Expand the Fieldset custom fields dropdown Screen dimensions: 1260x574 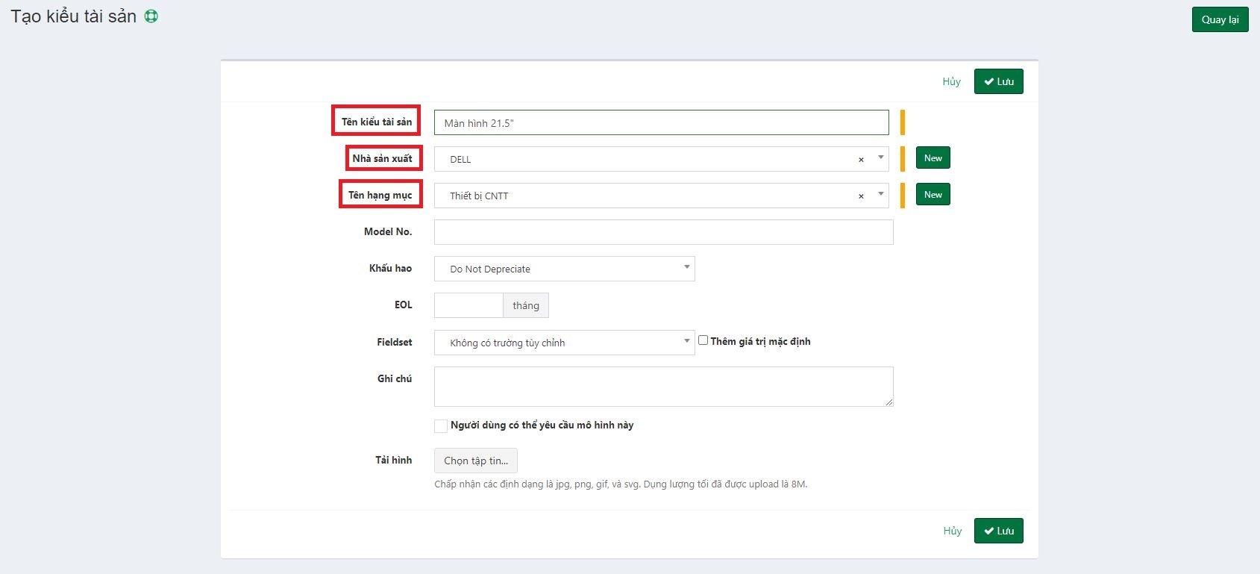pos(564,343)
